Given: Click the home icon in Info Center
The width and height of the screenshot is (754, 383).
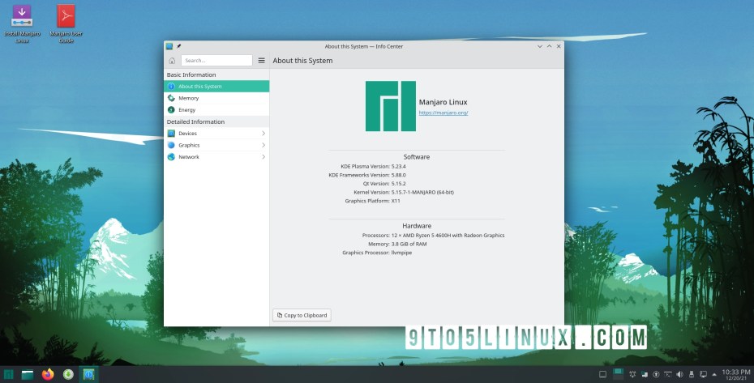Looking at the screenshot, I should (172, 61).
